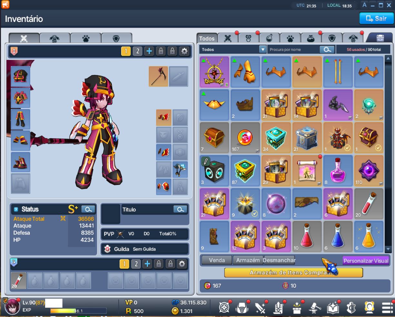The height and width of the screenshot is (317, 395).
Task: Select the equipped upper armor slot
Action: click(x=21, y=98)
